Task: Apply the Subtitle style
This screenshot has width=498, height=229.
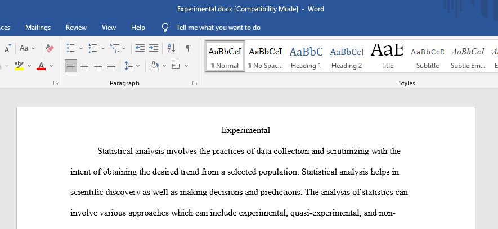Action: point(428,56)
